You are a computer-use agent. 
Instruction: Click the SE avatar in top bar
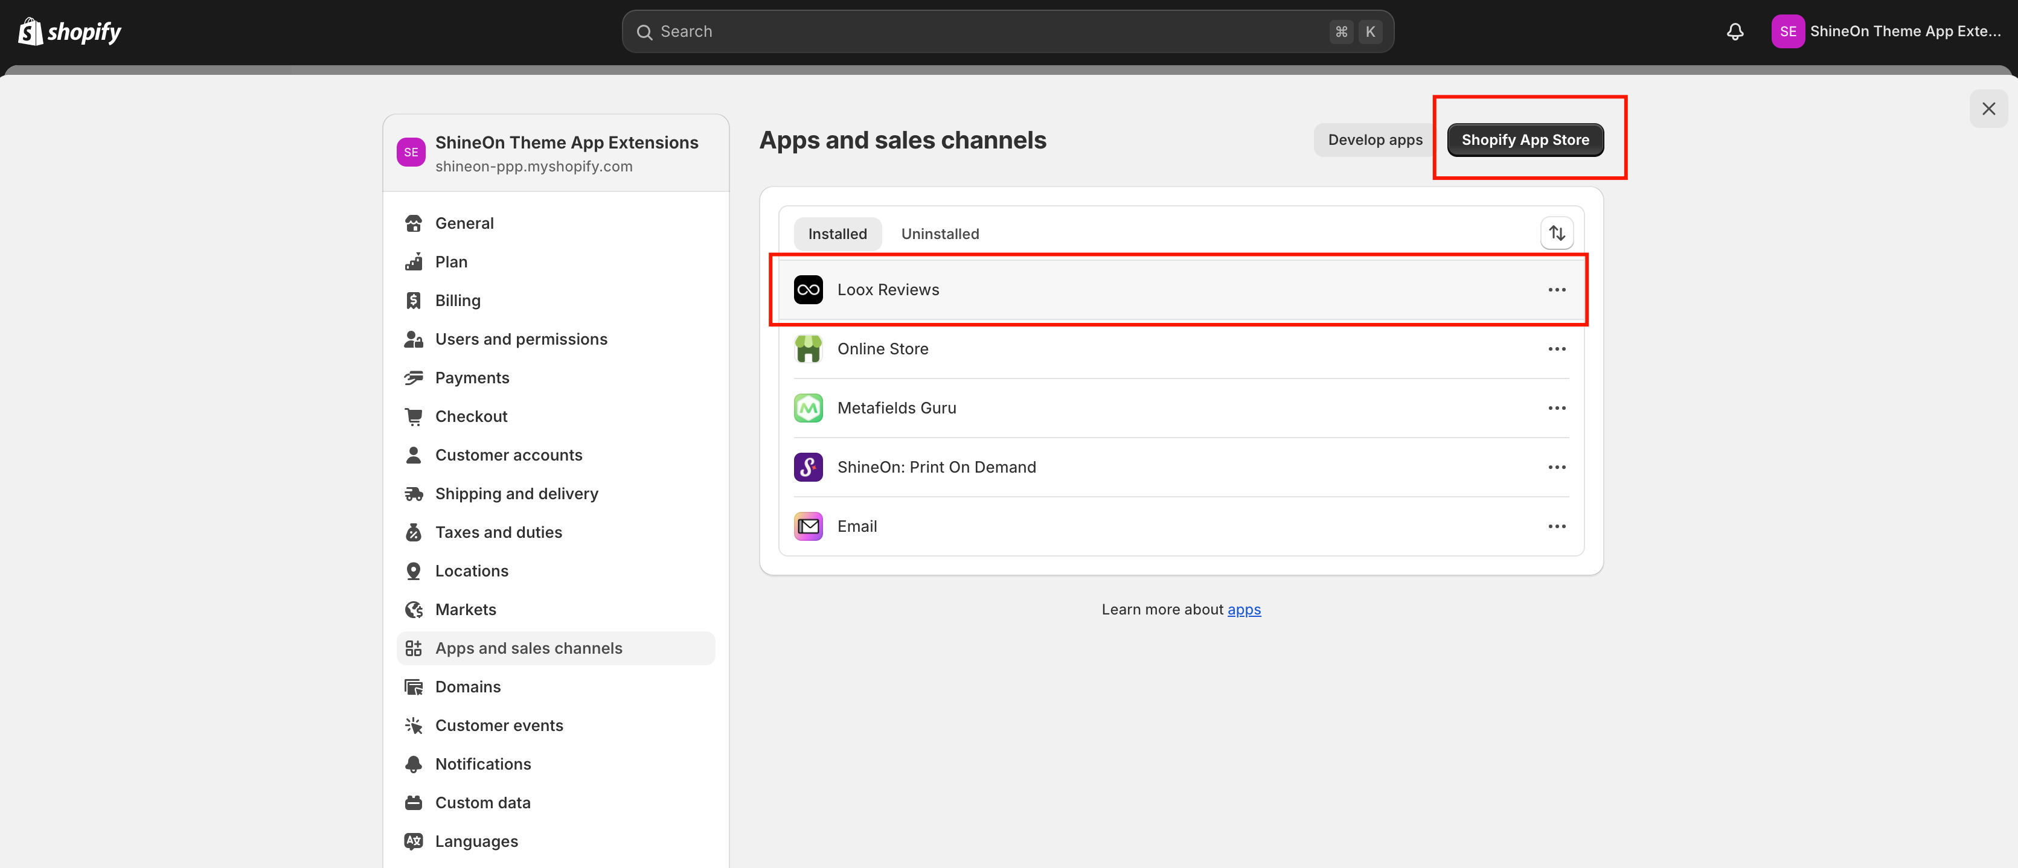coord(1788,31)
